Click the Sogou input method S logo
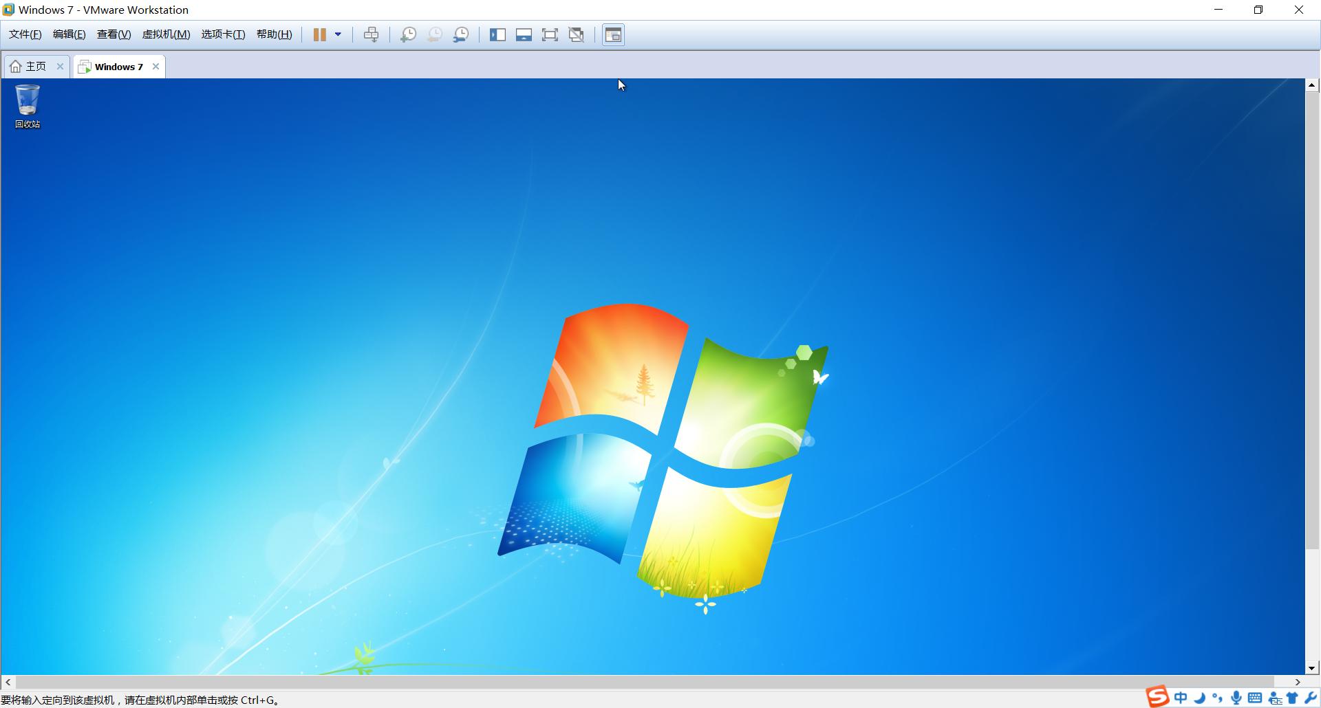The height and width of the screenshot is (708, 1321). point(1157,697)
